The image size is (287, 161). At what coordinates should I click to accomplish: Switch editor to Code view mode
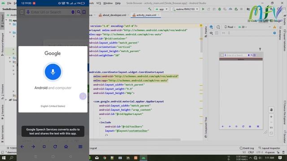pos(252,21)
